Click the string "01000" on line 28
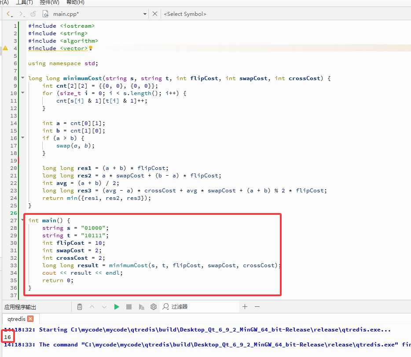Image resolution: width=411 pixels, height=357 pixels. click(x=93, y=228)
